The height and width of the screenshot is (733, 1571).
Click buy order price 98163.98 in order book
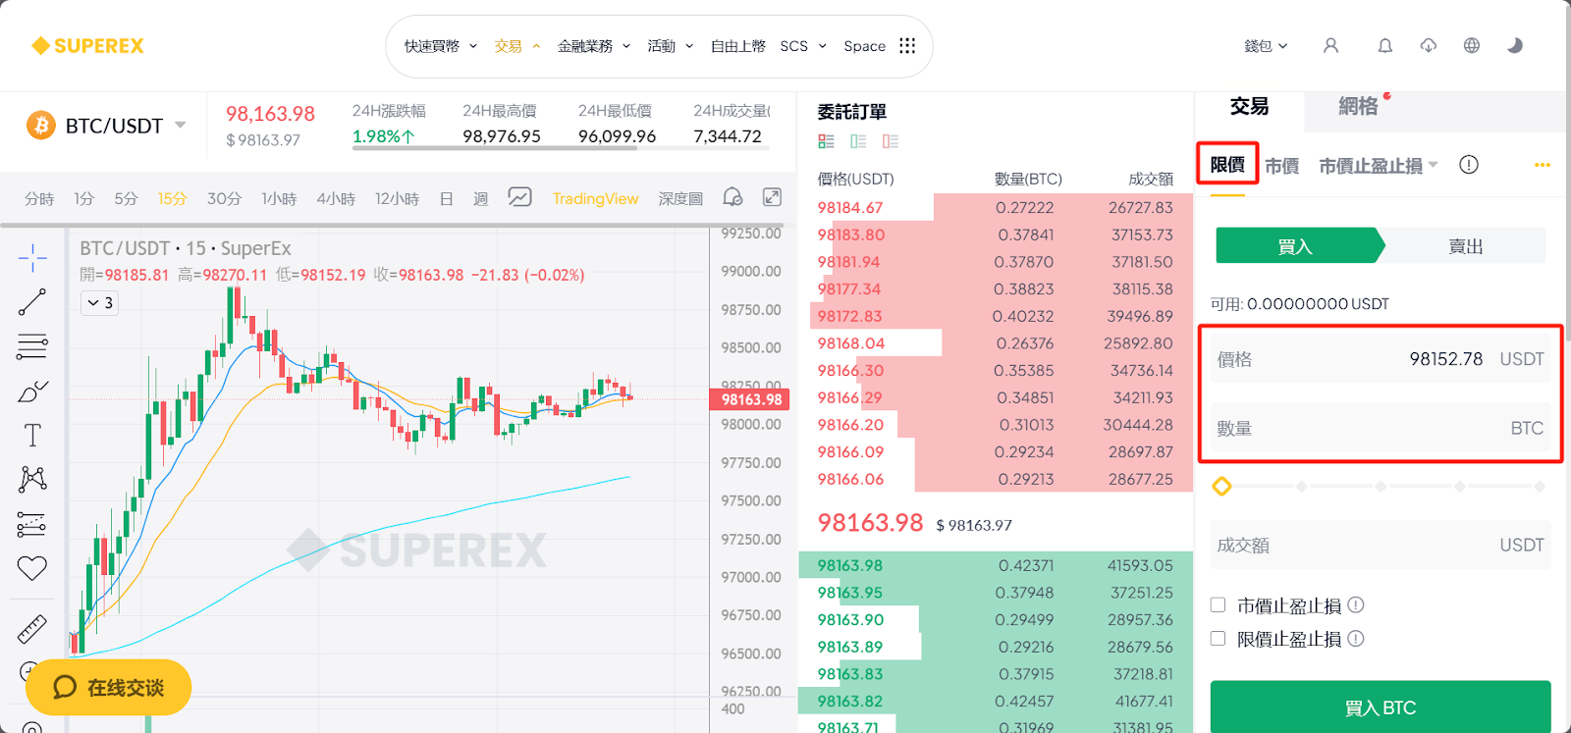pos(849,565)
